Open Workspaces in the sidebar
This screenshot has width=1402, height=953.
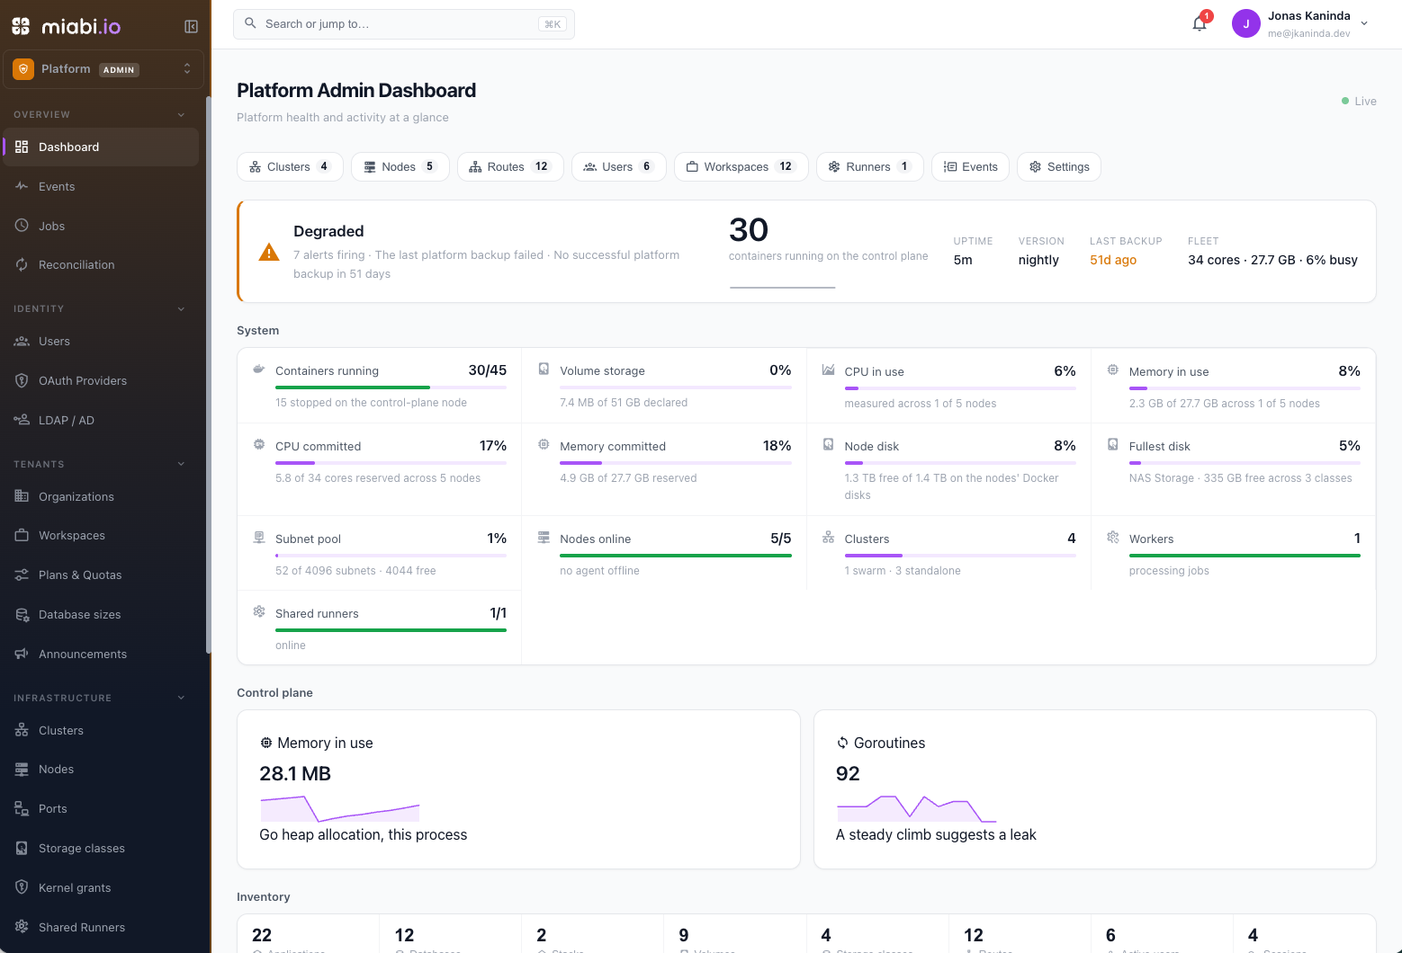point(101,535)
